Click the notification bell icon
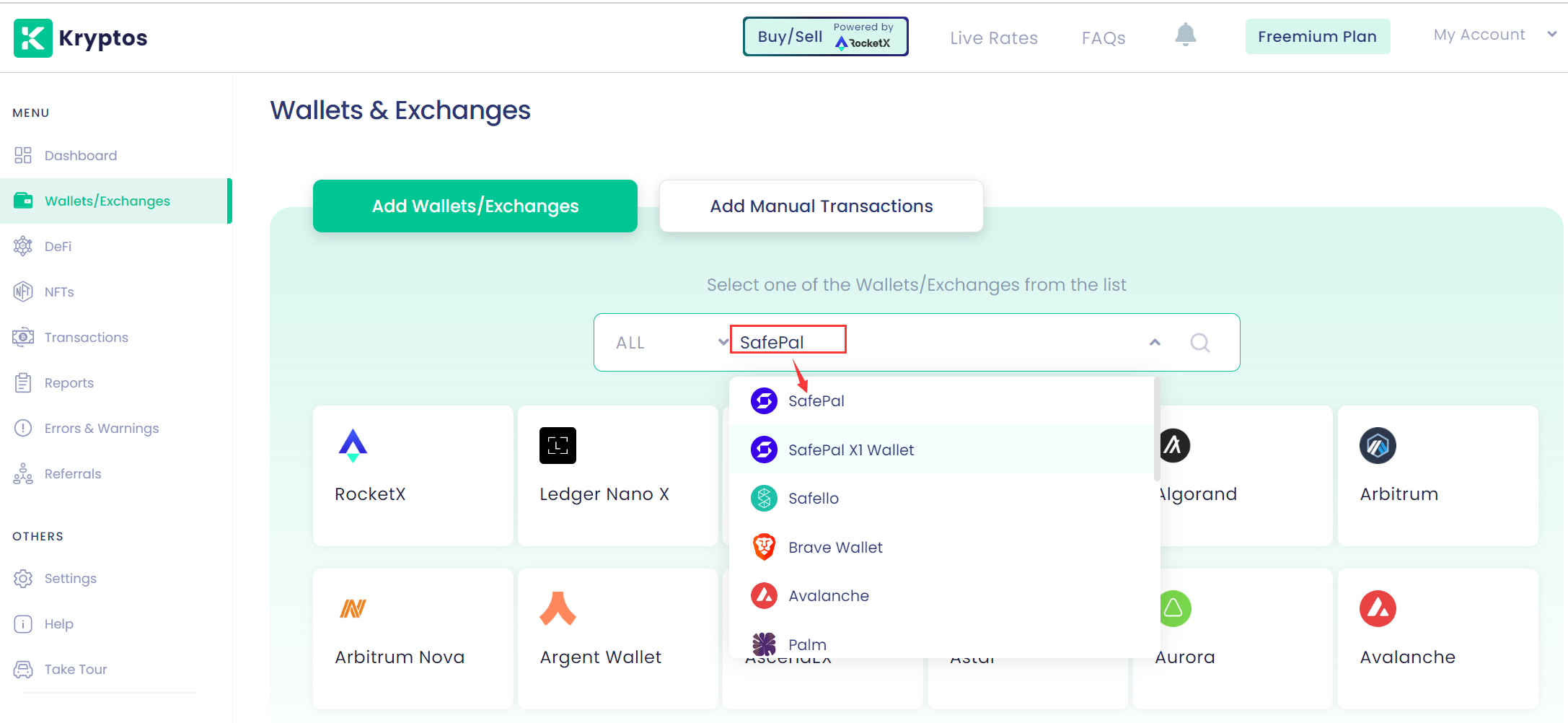Screen dimensions: 1568x723 point(1185,35)
